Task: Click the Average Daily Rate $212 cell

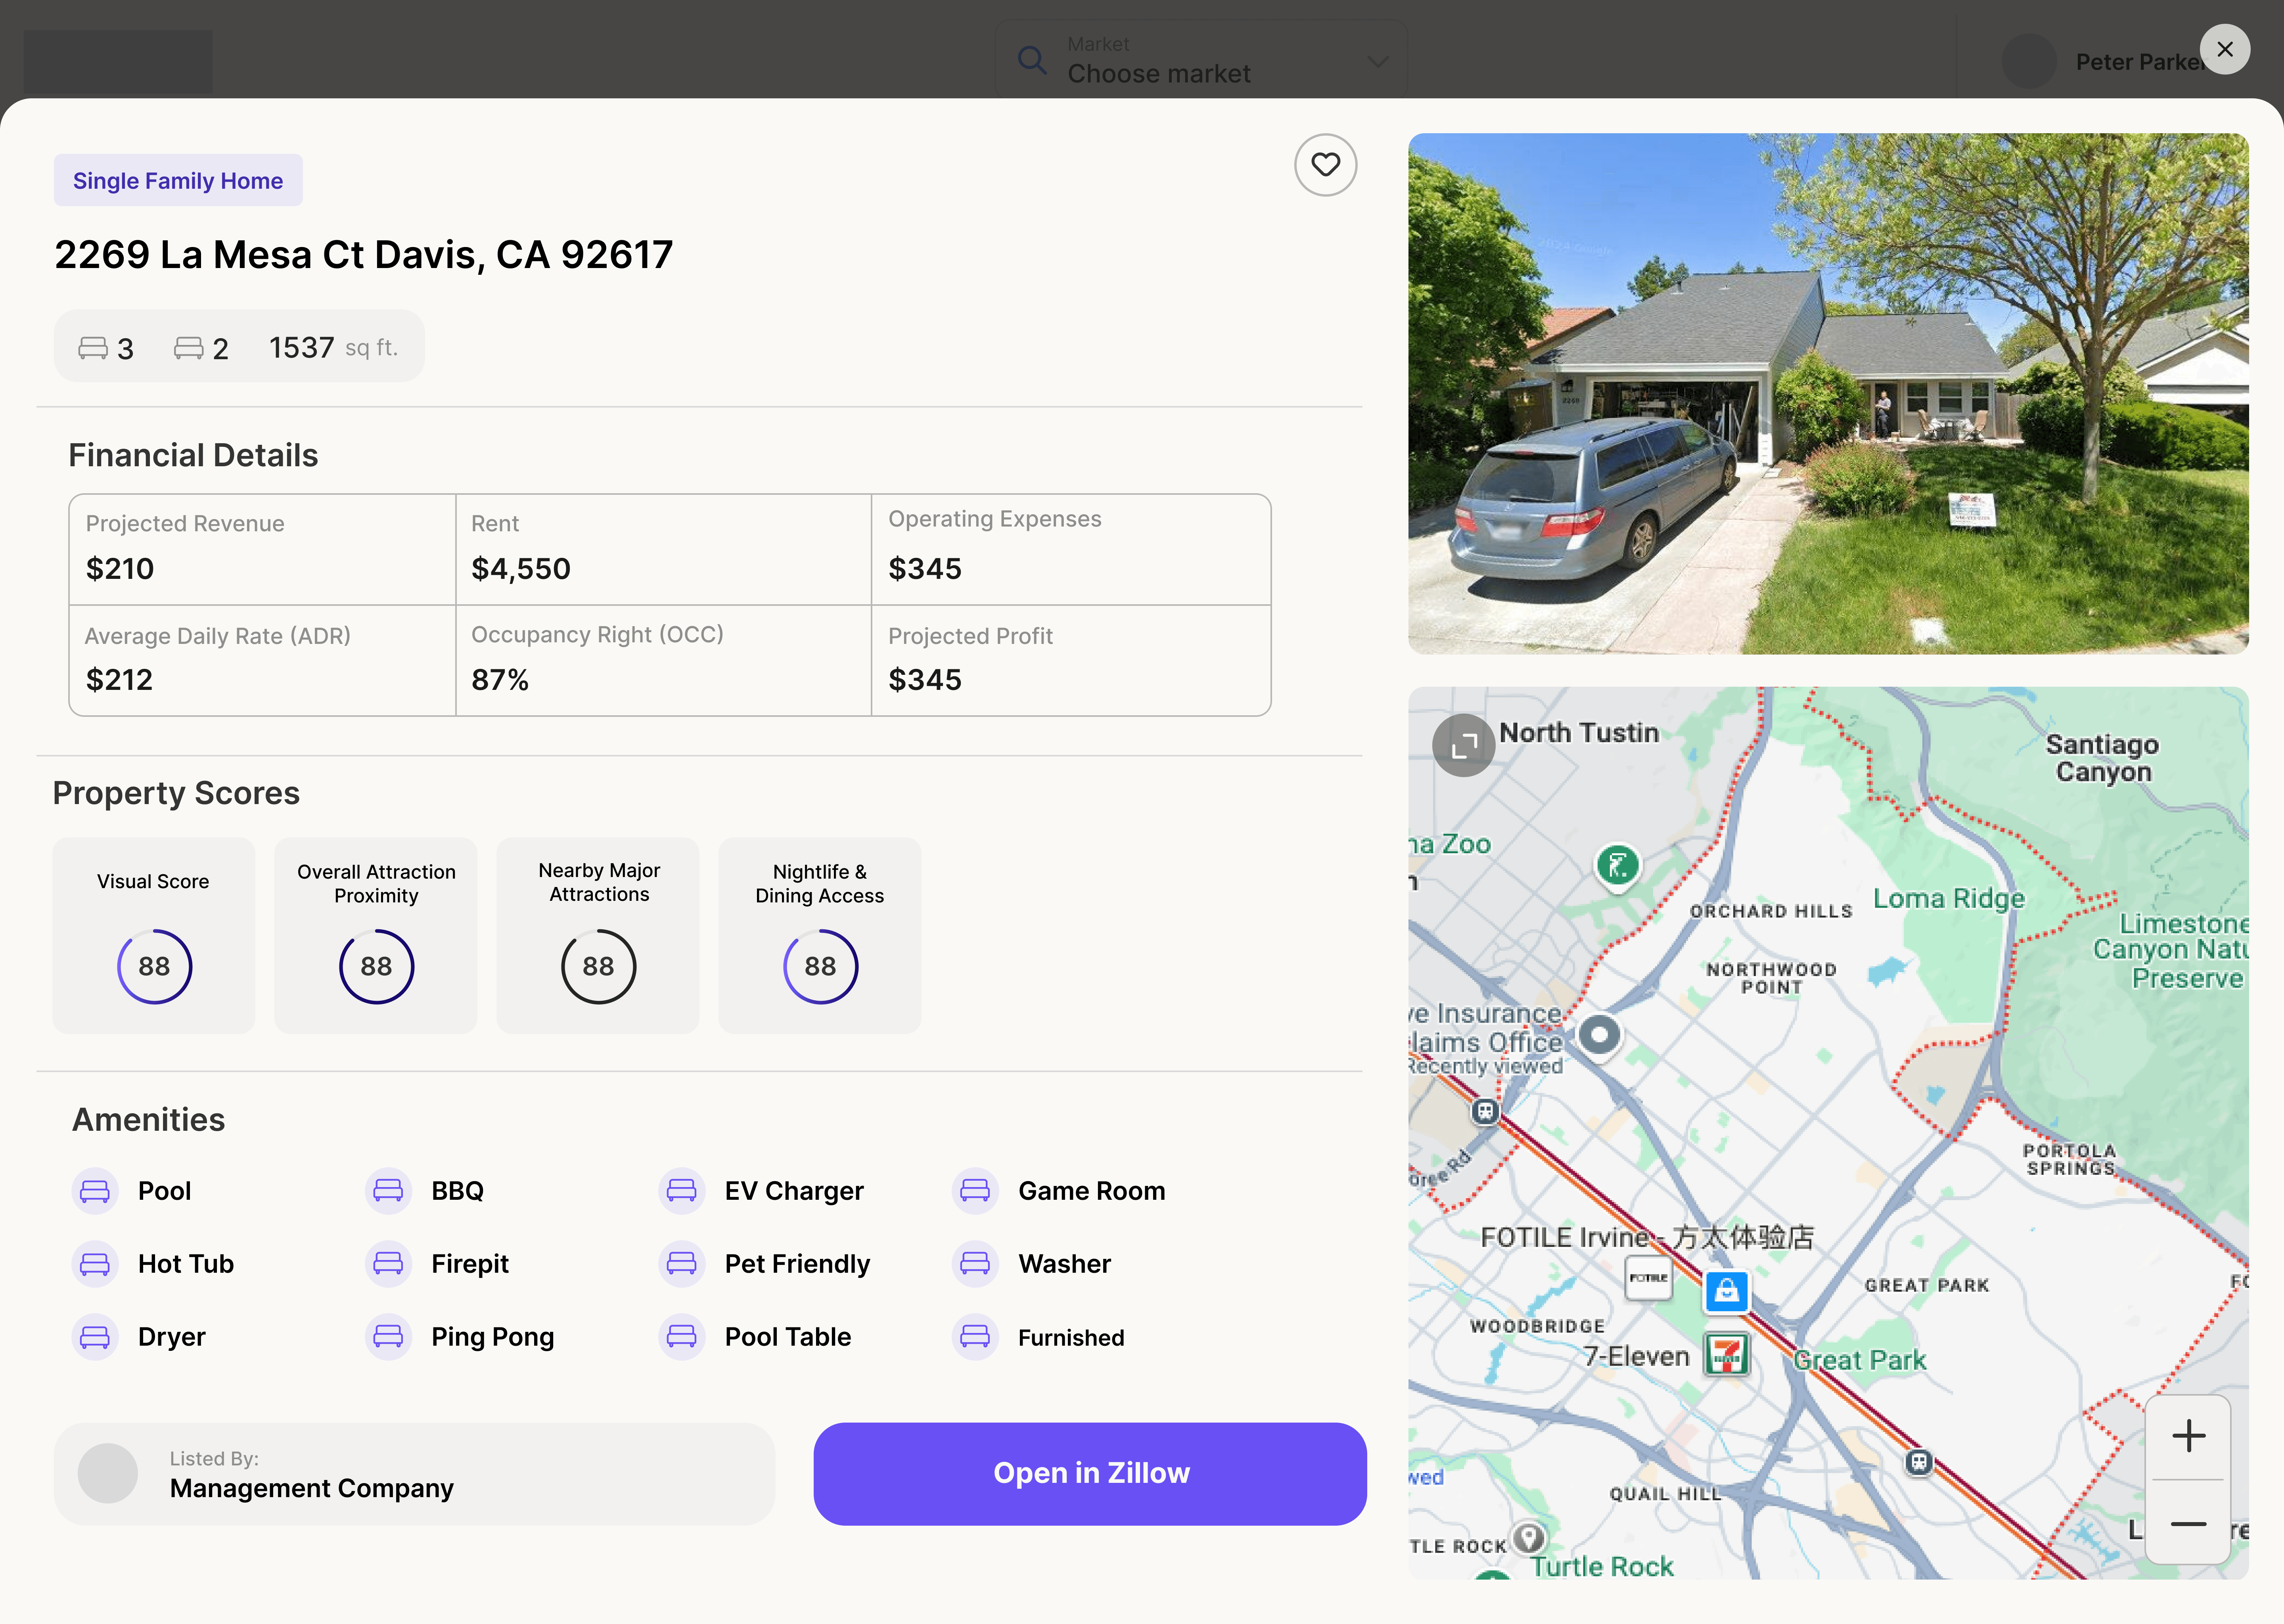Action: (262, 660)
